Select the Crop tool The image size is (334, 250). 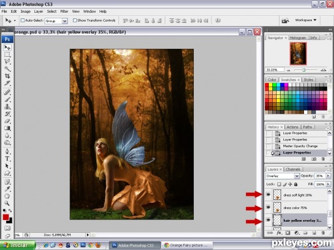click(7, 76)
